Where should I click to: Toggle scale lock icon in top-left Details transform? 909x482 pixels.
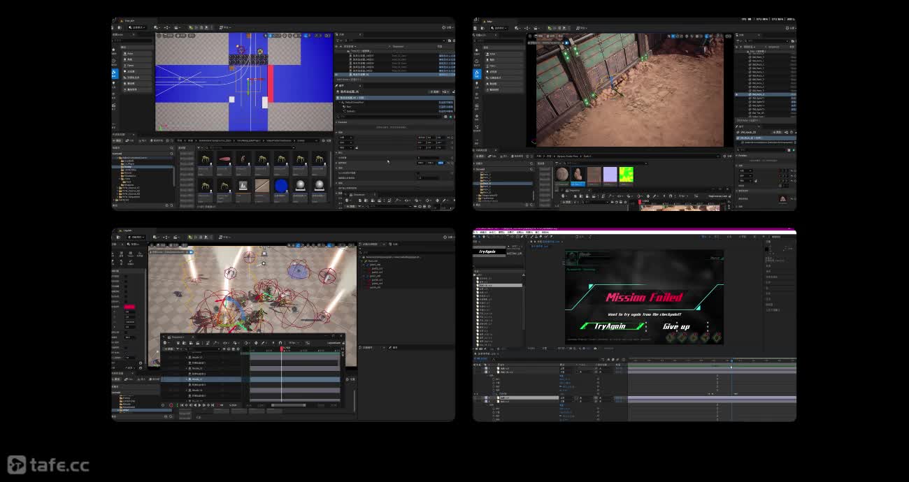click(357, 147)
